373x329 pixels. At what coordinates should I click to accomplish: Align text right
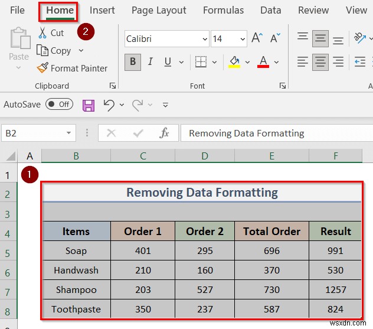(338, 62)
